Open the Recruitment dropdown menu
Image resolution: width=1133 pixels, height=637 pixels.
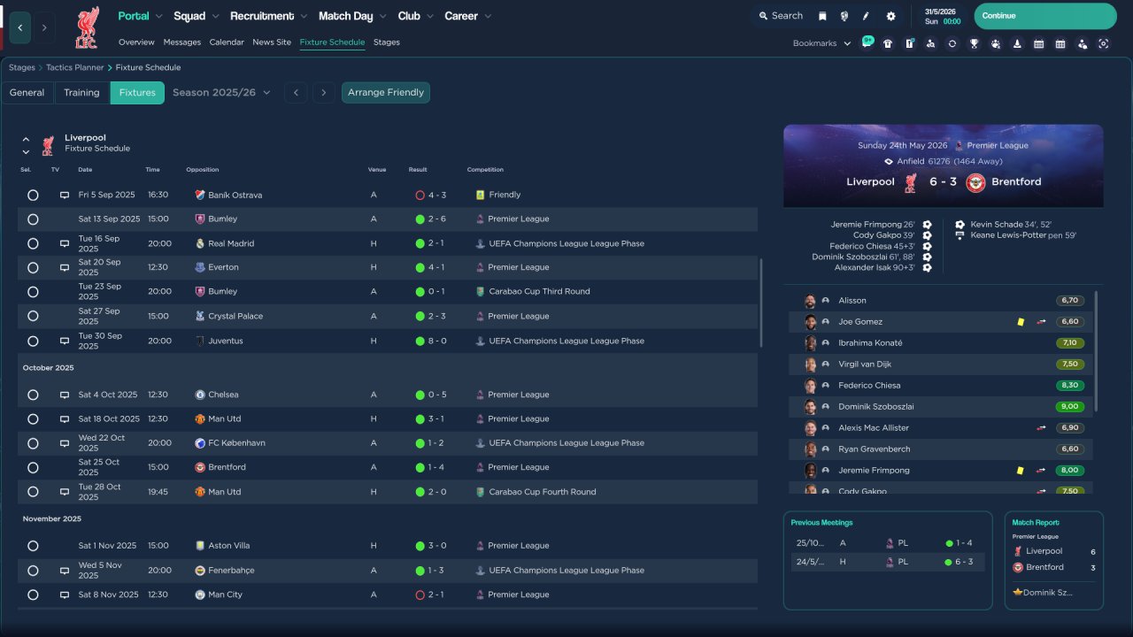click(x=269, y=16)
